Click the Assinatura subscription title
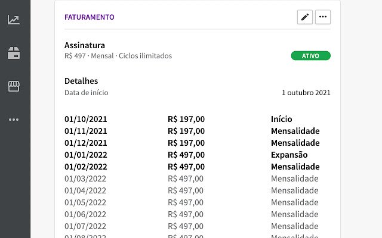Viewport: 382px width, 238px height. [85, 45]
